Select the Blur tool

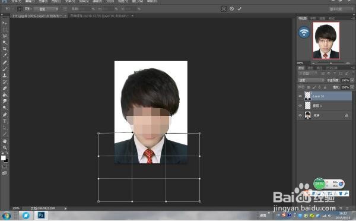[5, 101]
